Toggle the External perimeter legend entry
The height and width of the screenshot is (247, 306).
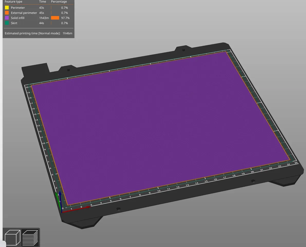[7, 13]
